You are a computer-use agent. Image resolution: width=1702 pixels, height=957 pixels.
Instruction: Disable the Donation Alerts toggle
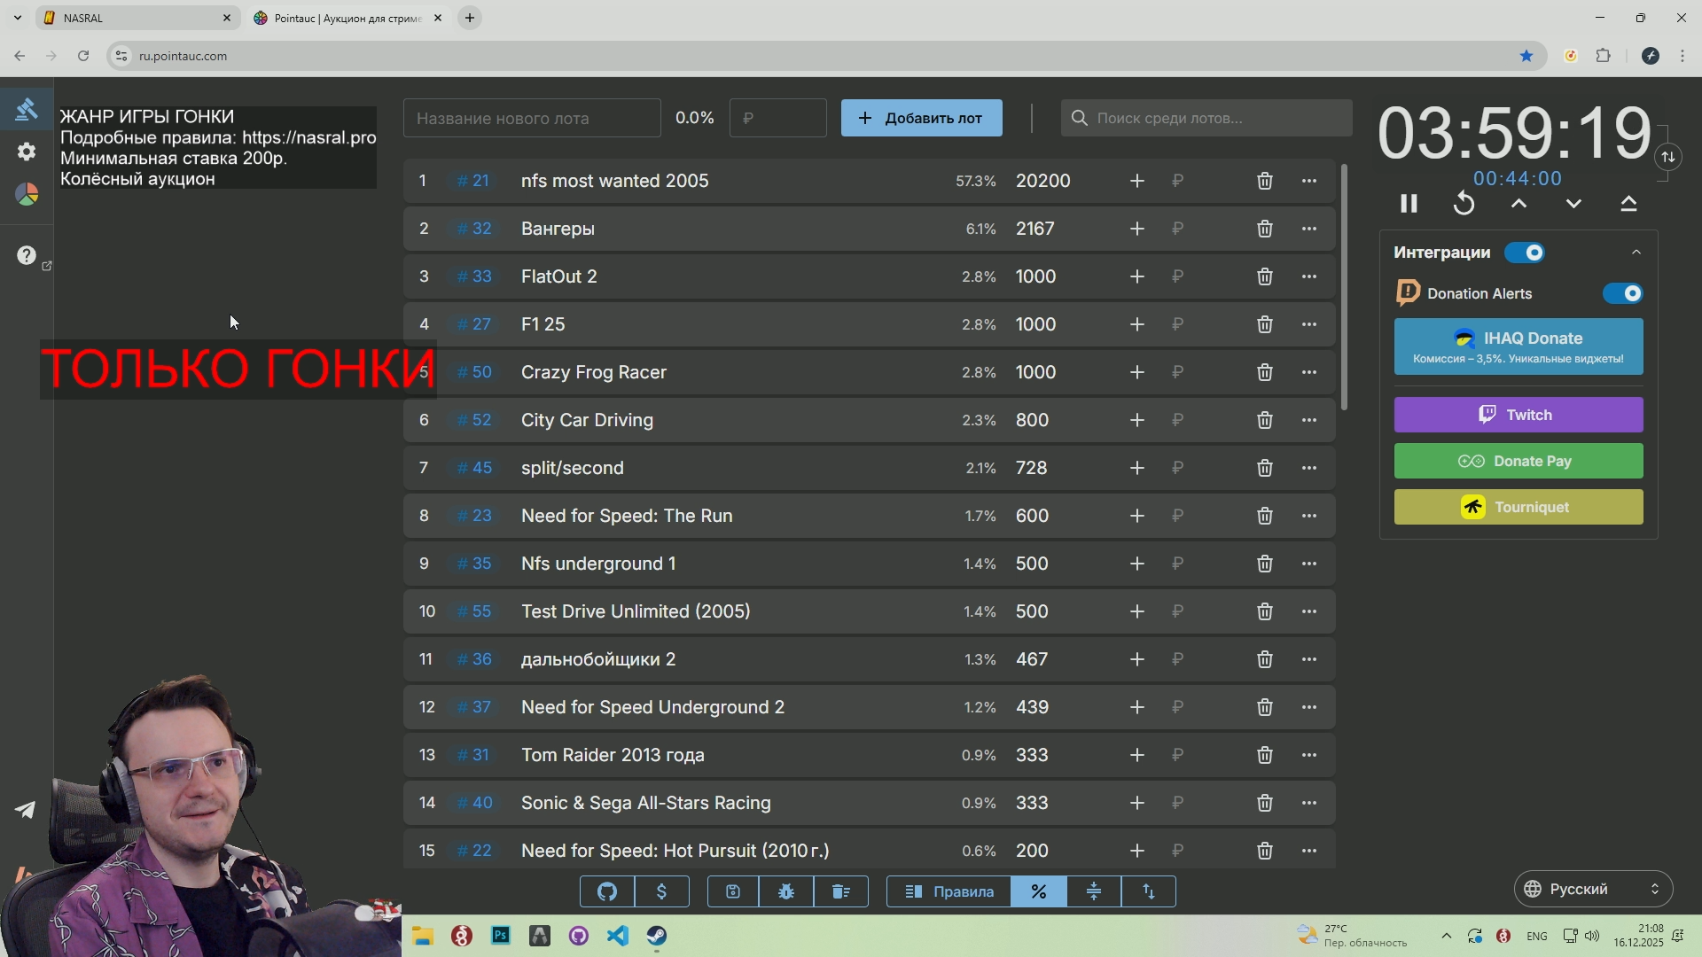click(1623, 293)
